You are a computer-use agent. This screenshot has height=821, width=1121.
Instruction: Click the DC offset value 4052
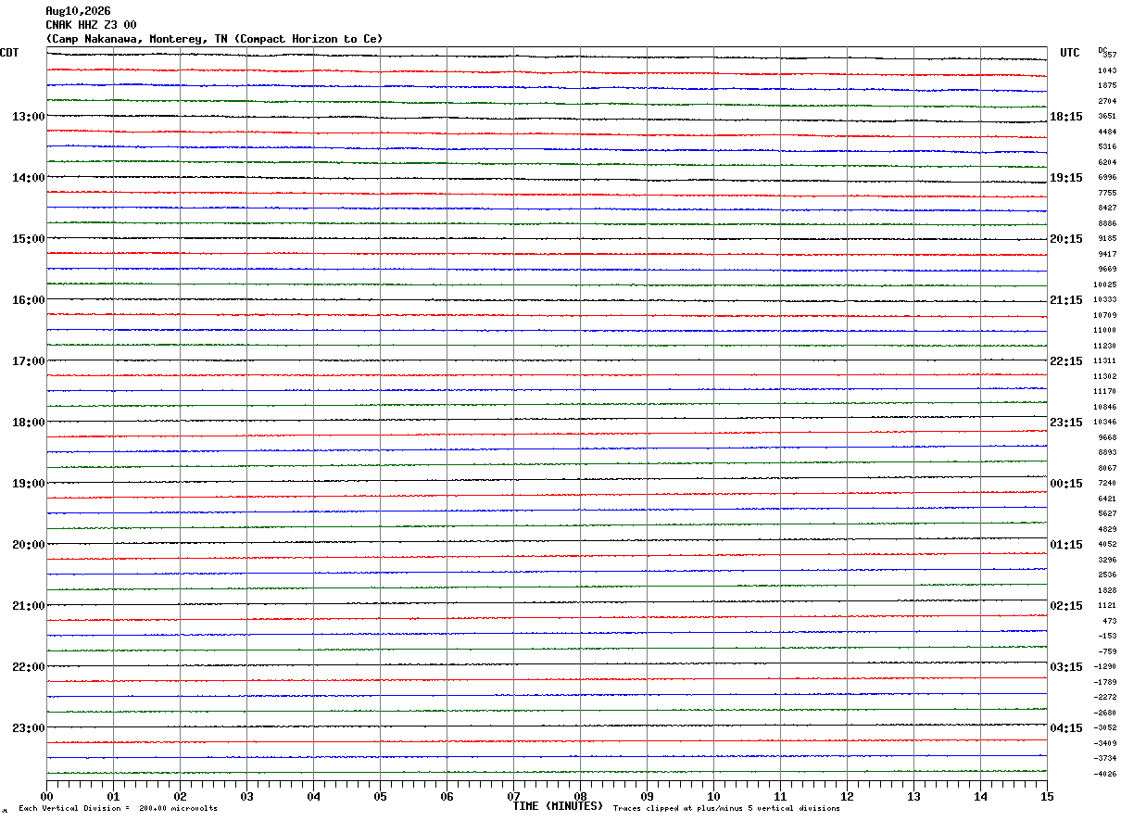click(x=1107, y=545)
